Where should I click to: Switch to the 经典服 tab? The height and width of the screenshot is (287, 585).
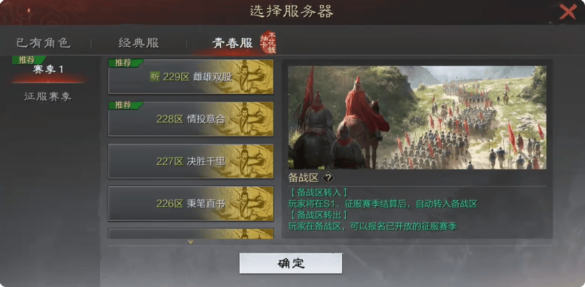(x=139, y=43)
